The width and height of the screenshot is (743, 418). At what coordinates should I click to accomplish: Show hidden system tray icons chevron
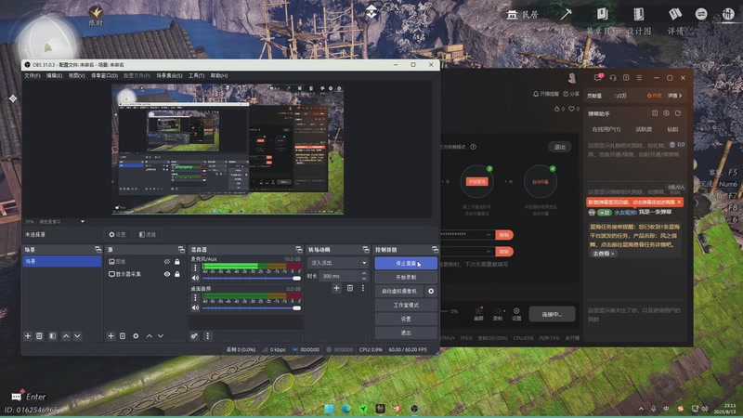(641, 409)
